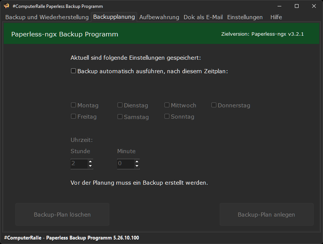This screenshot has width=323, height=244.
Task: Select the Backupplanung tab
Action: (x=114, y=17)
